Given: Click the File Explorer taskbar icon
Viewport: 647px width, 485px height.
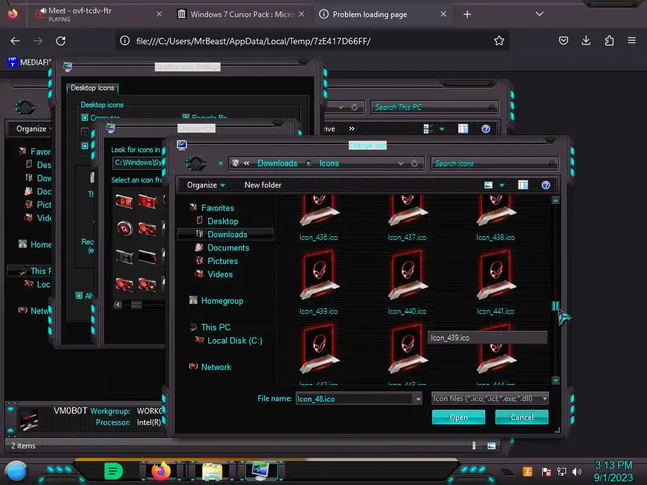Looking at the screenshot, I should (x=212, y=471).
